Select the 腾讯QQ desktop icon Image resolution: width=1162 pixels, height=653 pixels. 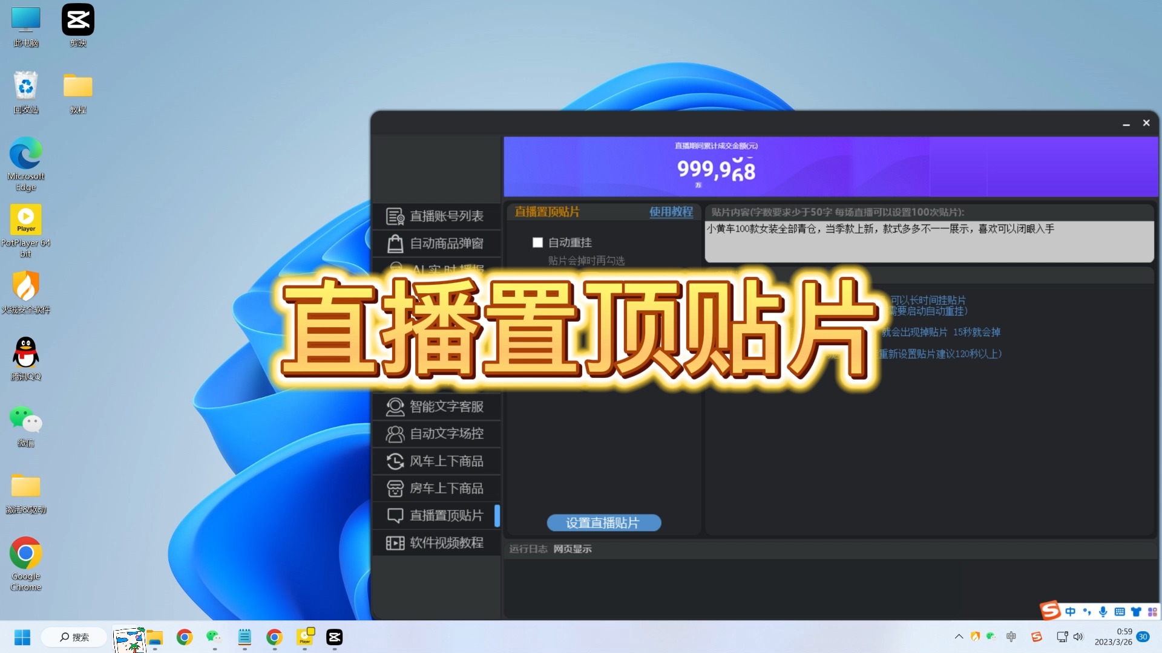point(26,359)
